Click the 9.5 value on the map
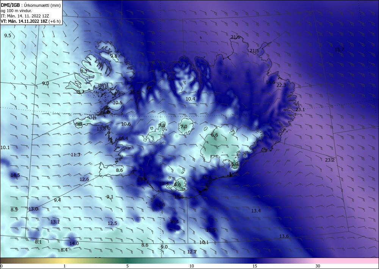379x269 pixels. [8, 36]
